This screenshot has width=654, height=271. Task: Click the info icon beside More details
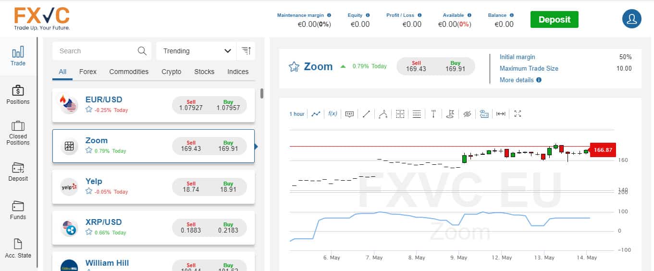pos(539,80)
